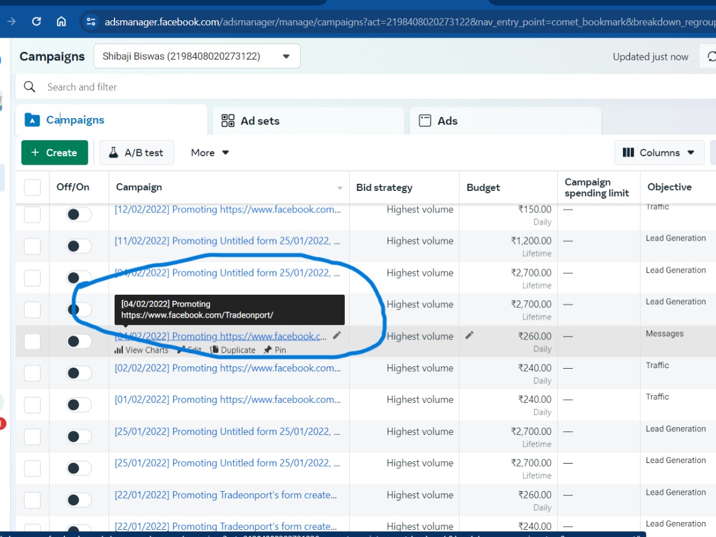Click the pencil icon beside the hovered campaign name
Viewport: 716px width, 537px height.
pyautogui.click(x=337, y=336)
